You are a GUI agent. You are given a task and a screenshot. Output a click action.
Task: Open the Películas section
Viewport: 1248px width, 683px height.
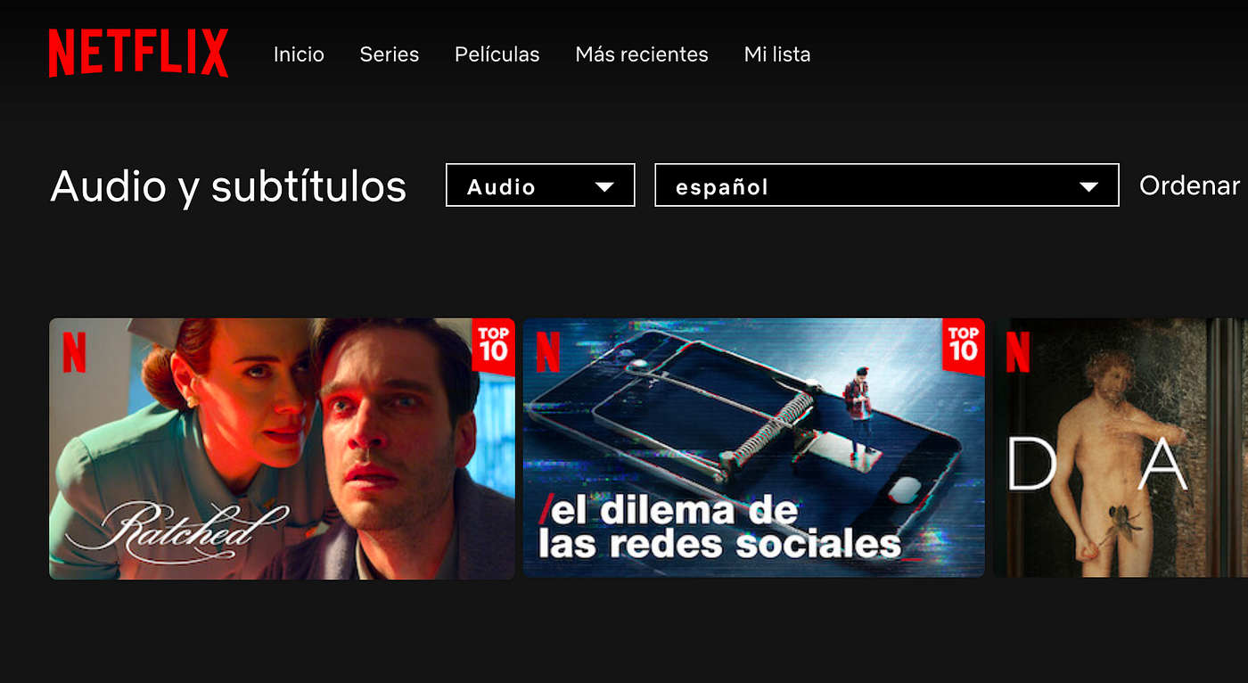497,54
